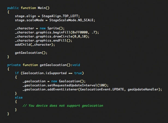Click the 0xFF0000 color value
The image size is (168, 123).
click(x=80, y=32)
